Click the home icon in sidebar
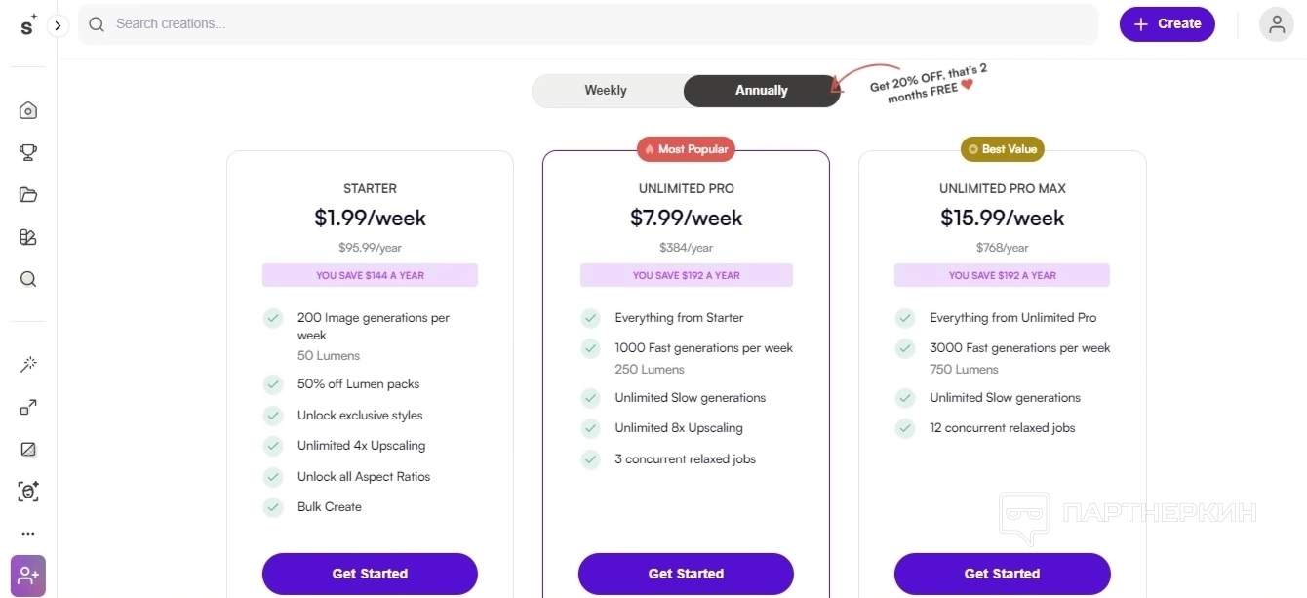 coord(28,110)
